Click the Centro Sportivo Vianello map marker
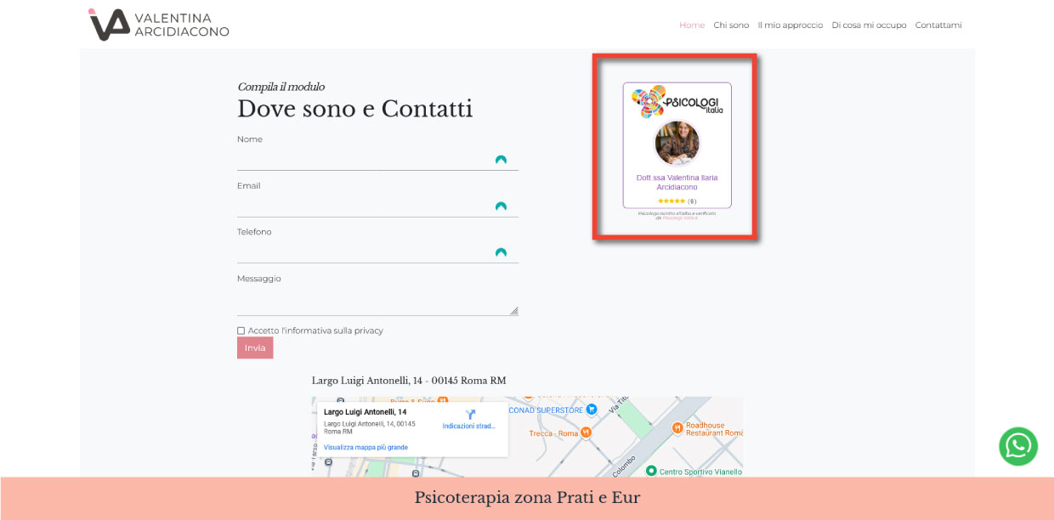The height and width of the screenshot is (520, 1054). click(651, 472)
